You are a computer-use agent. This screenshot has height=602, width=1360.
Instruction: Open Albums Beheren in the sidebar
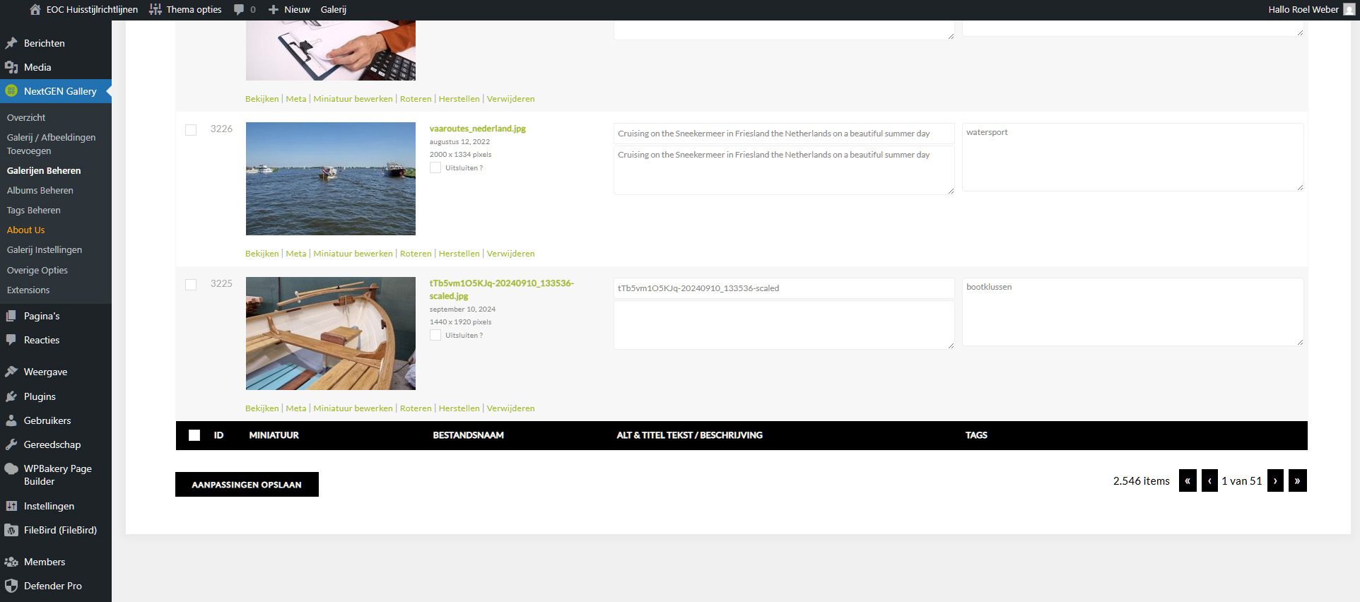click(x=40, y=191)
